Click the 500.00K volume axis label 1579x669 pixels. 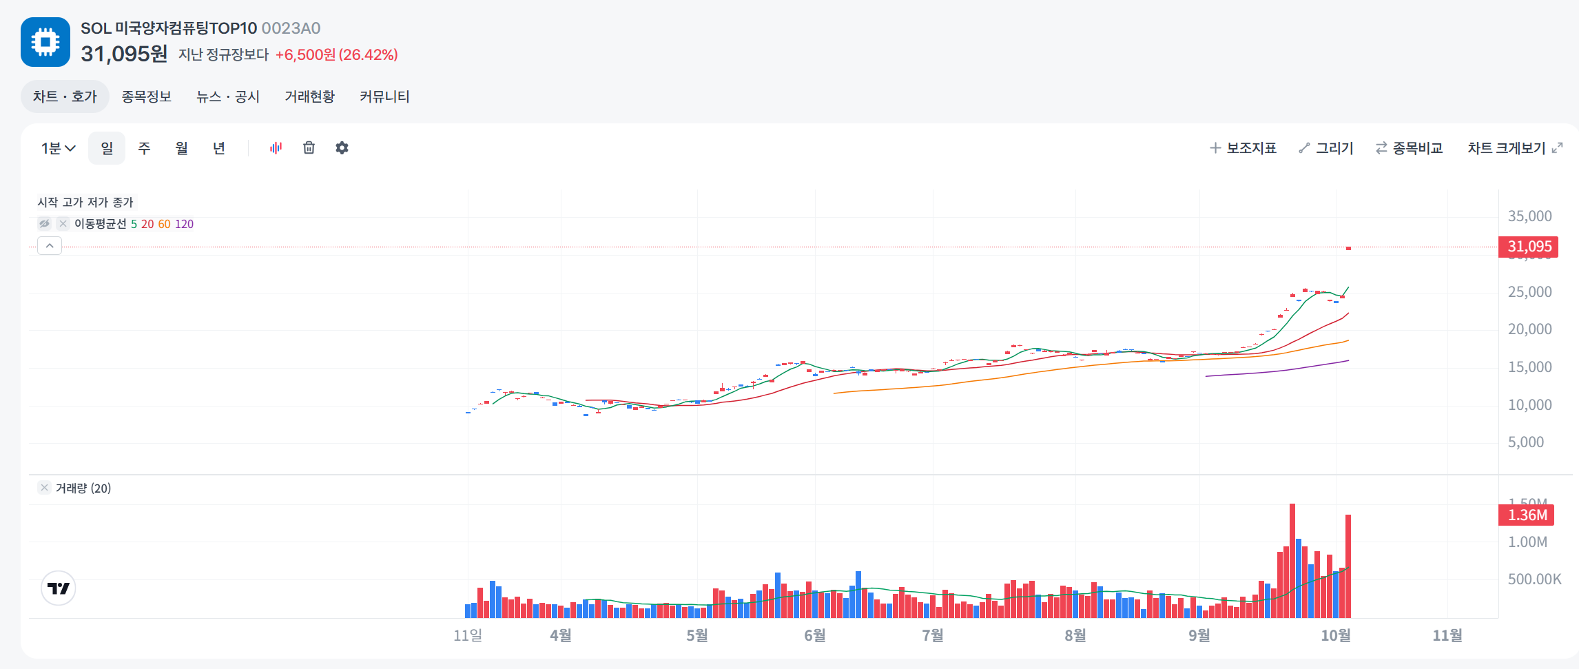point(1534,579)
